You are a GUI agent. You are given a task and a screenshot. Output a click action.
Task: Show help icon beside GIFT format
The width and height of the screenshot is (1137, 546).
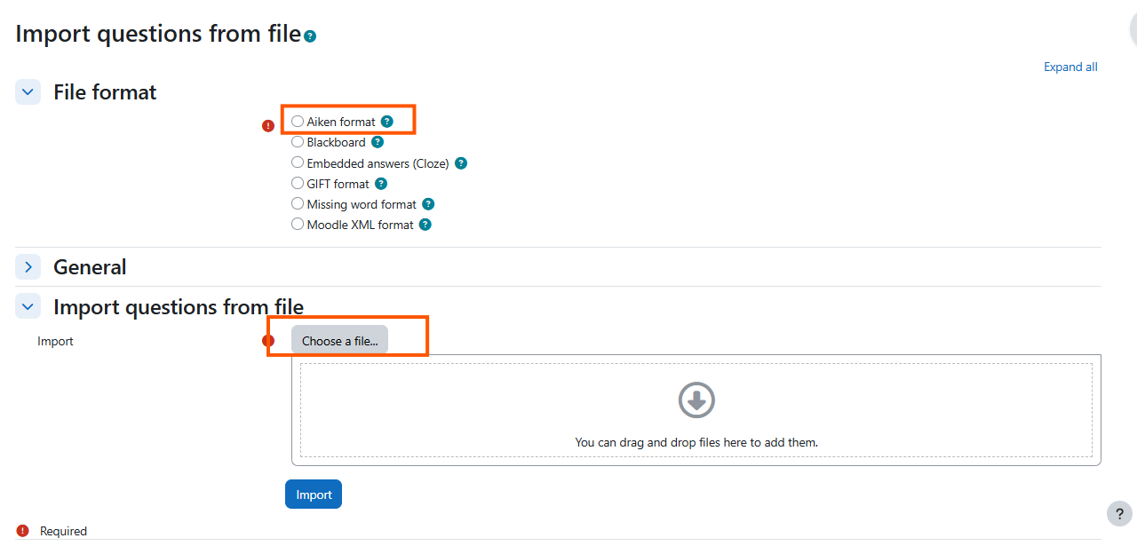point(381,184)
